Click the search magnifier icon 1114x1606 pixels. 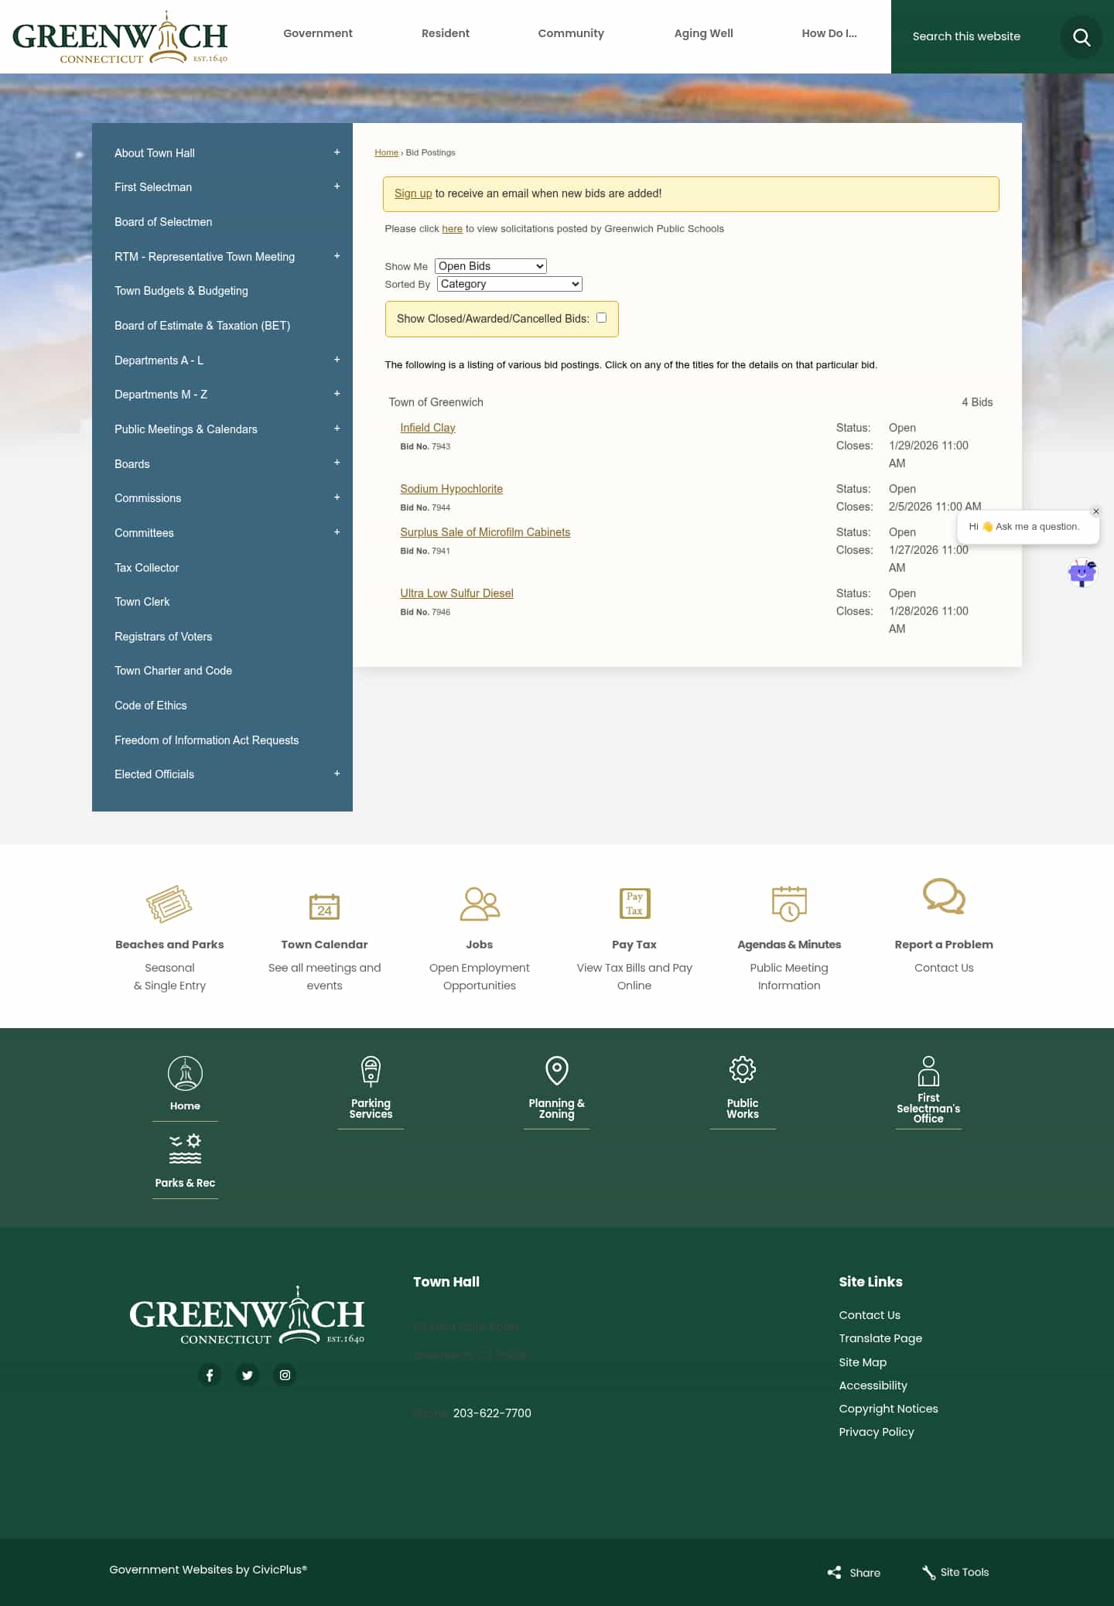(x=1081, y=37)
